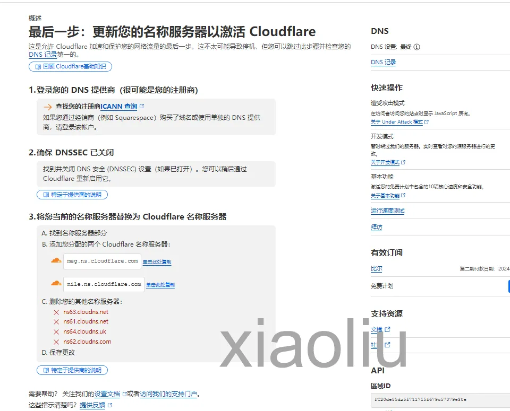
Task: Click the 提供反馈 link
Action: tap(92, 405)
